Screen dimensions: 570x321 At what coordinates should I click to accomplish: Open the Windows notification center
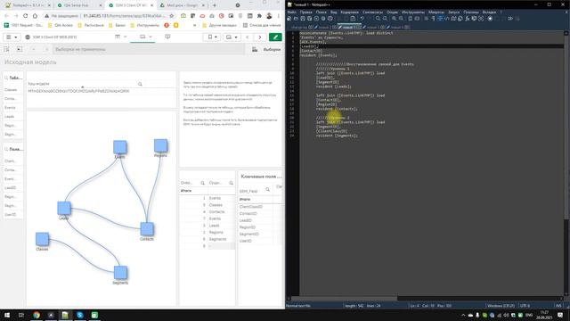[560, 315]
